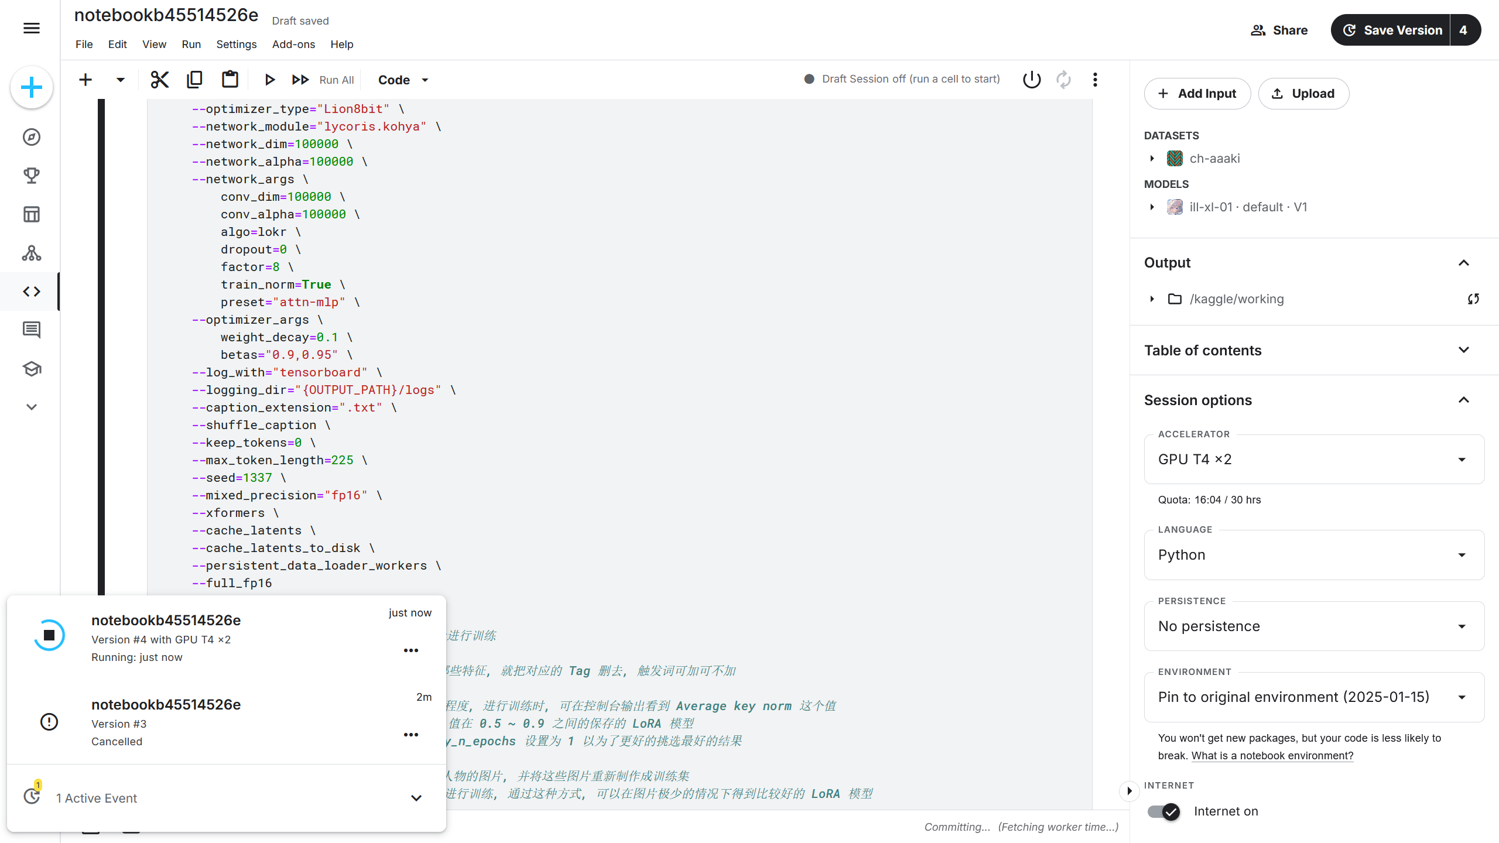This screenshot has width=1499, height=843.
Task: Expand the ch-aaaki dataset entry
Action: click(x=1152, y=158)
